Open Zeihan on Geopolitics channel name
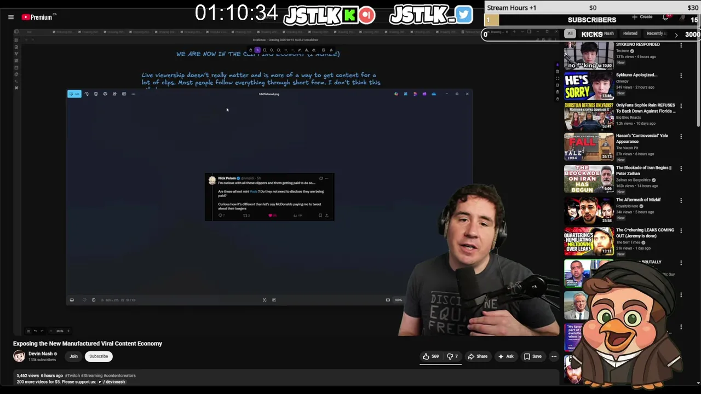Image resolution: width=701 pixels, height=394 pixels. coord(634,180)
